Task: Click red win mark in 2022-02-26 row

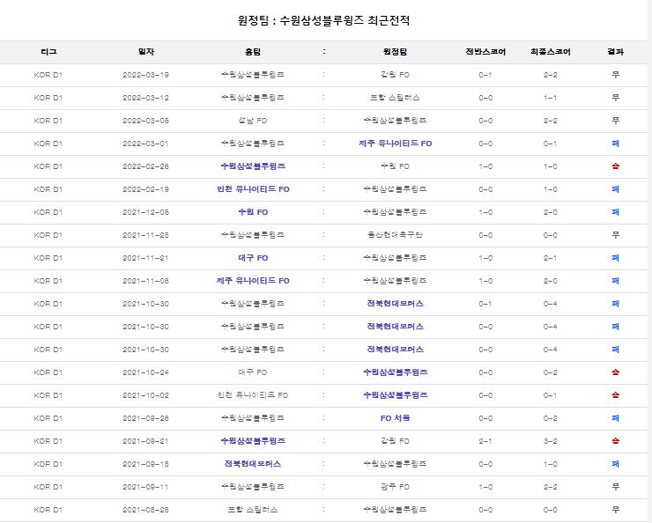Action: tap(615, 166)
